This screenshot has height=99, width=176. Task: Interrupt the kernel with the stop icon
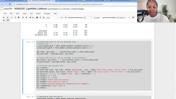(37, 18)
